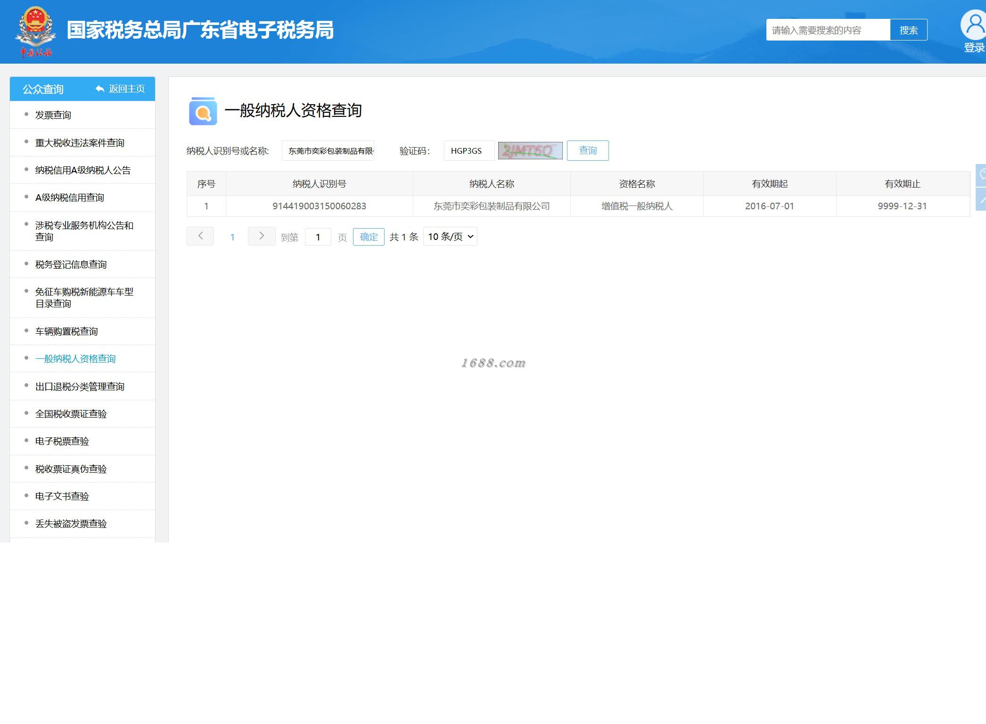Image resolution: width=986 pixels, height=724 pixels.
Task: Refresh the captcha verification image
Action: (530, 151)
